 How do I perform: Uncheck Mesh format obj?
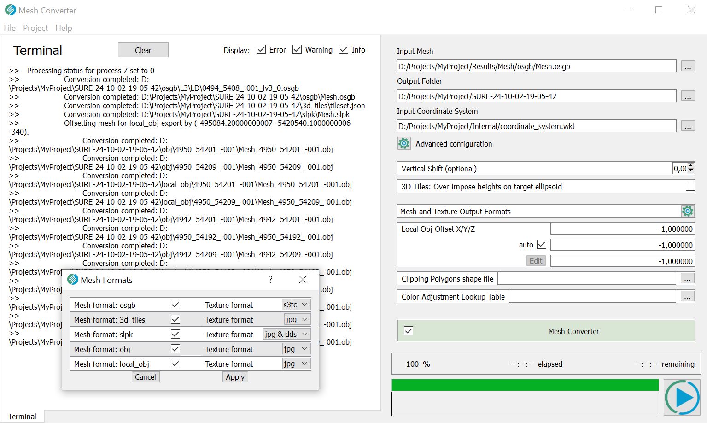pos(175,349)
